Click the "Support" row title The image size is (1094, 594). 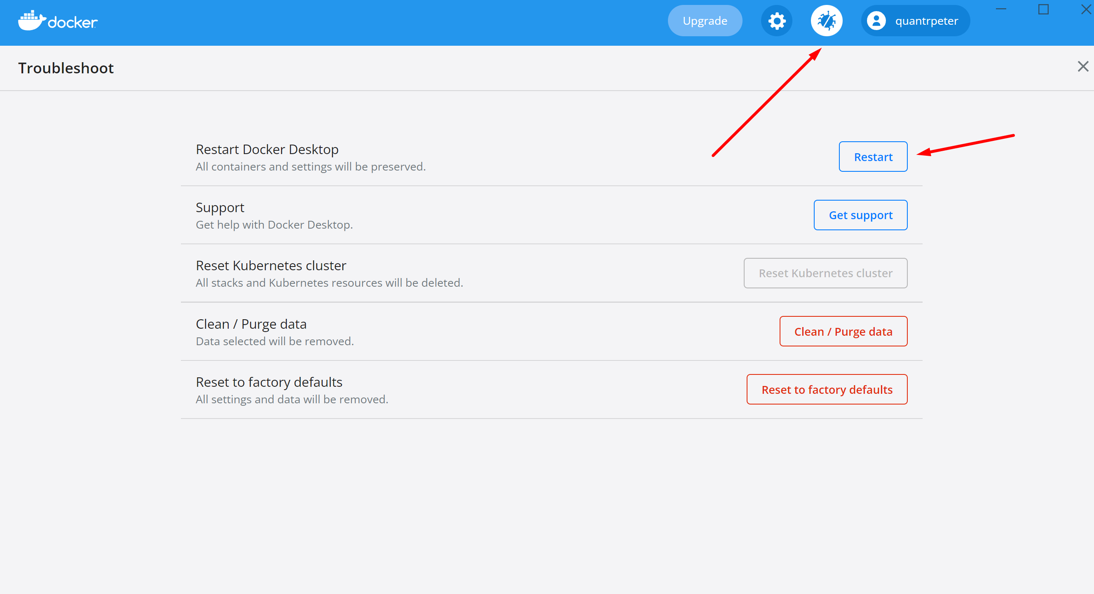[x=220, y=208]
